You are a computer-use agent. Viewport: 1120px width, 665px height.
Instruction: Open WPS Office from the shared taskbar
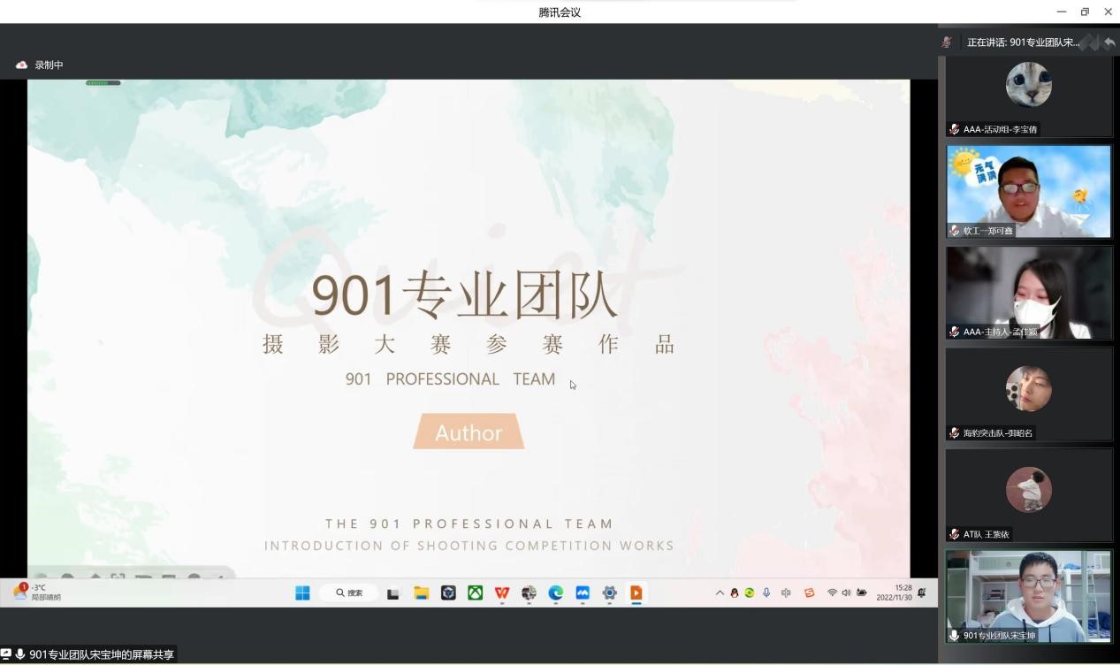tap(502, 592)
